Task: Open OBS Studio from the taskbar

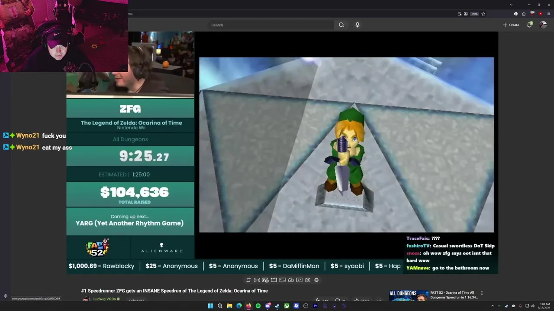Action: click(x=306, y=306)
